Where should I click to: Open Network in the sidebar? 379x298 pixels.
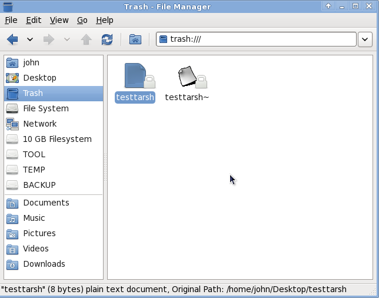point(39,124)
